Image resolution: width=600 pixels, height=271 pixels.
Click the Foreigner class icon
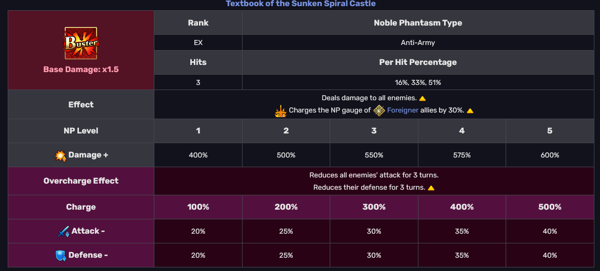(x=379, y=110)
